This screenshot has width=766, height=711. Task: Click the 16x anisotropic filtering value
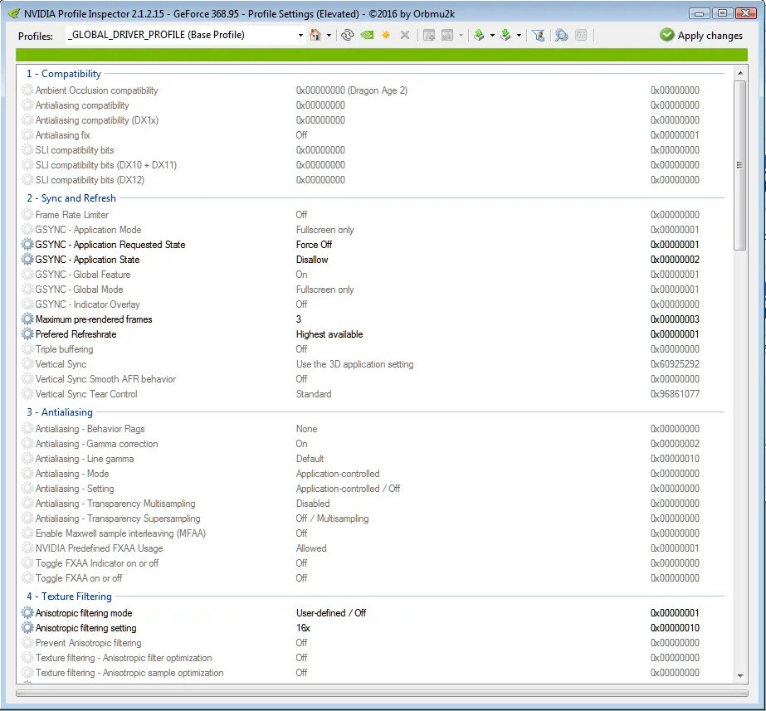coord(303,628)
